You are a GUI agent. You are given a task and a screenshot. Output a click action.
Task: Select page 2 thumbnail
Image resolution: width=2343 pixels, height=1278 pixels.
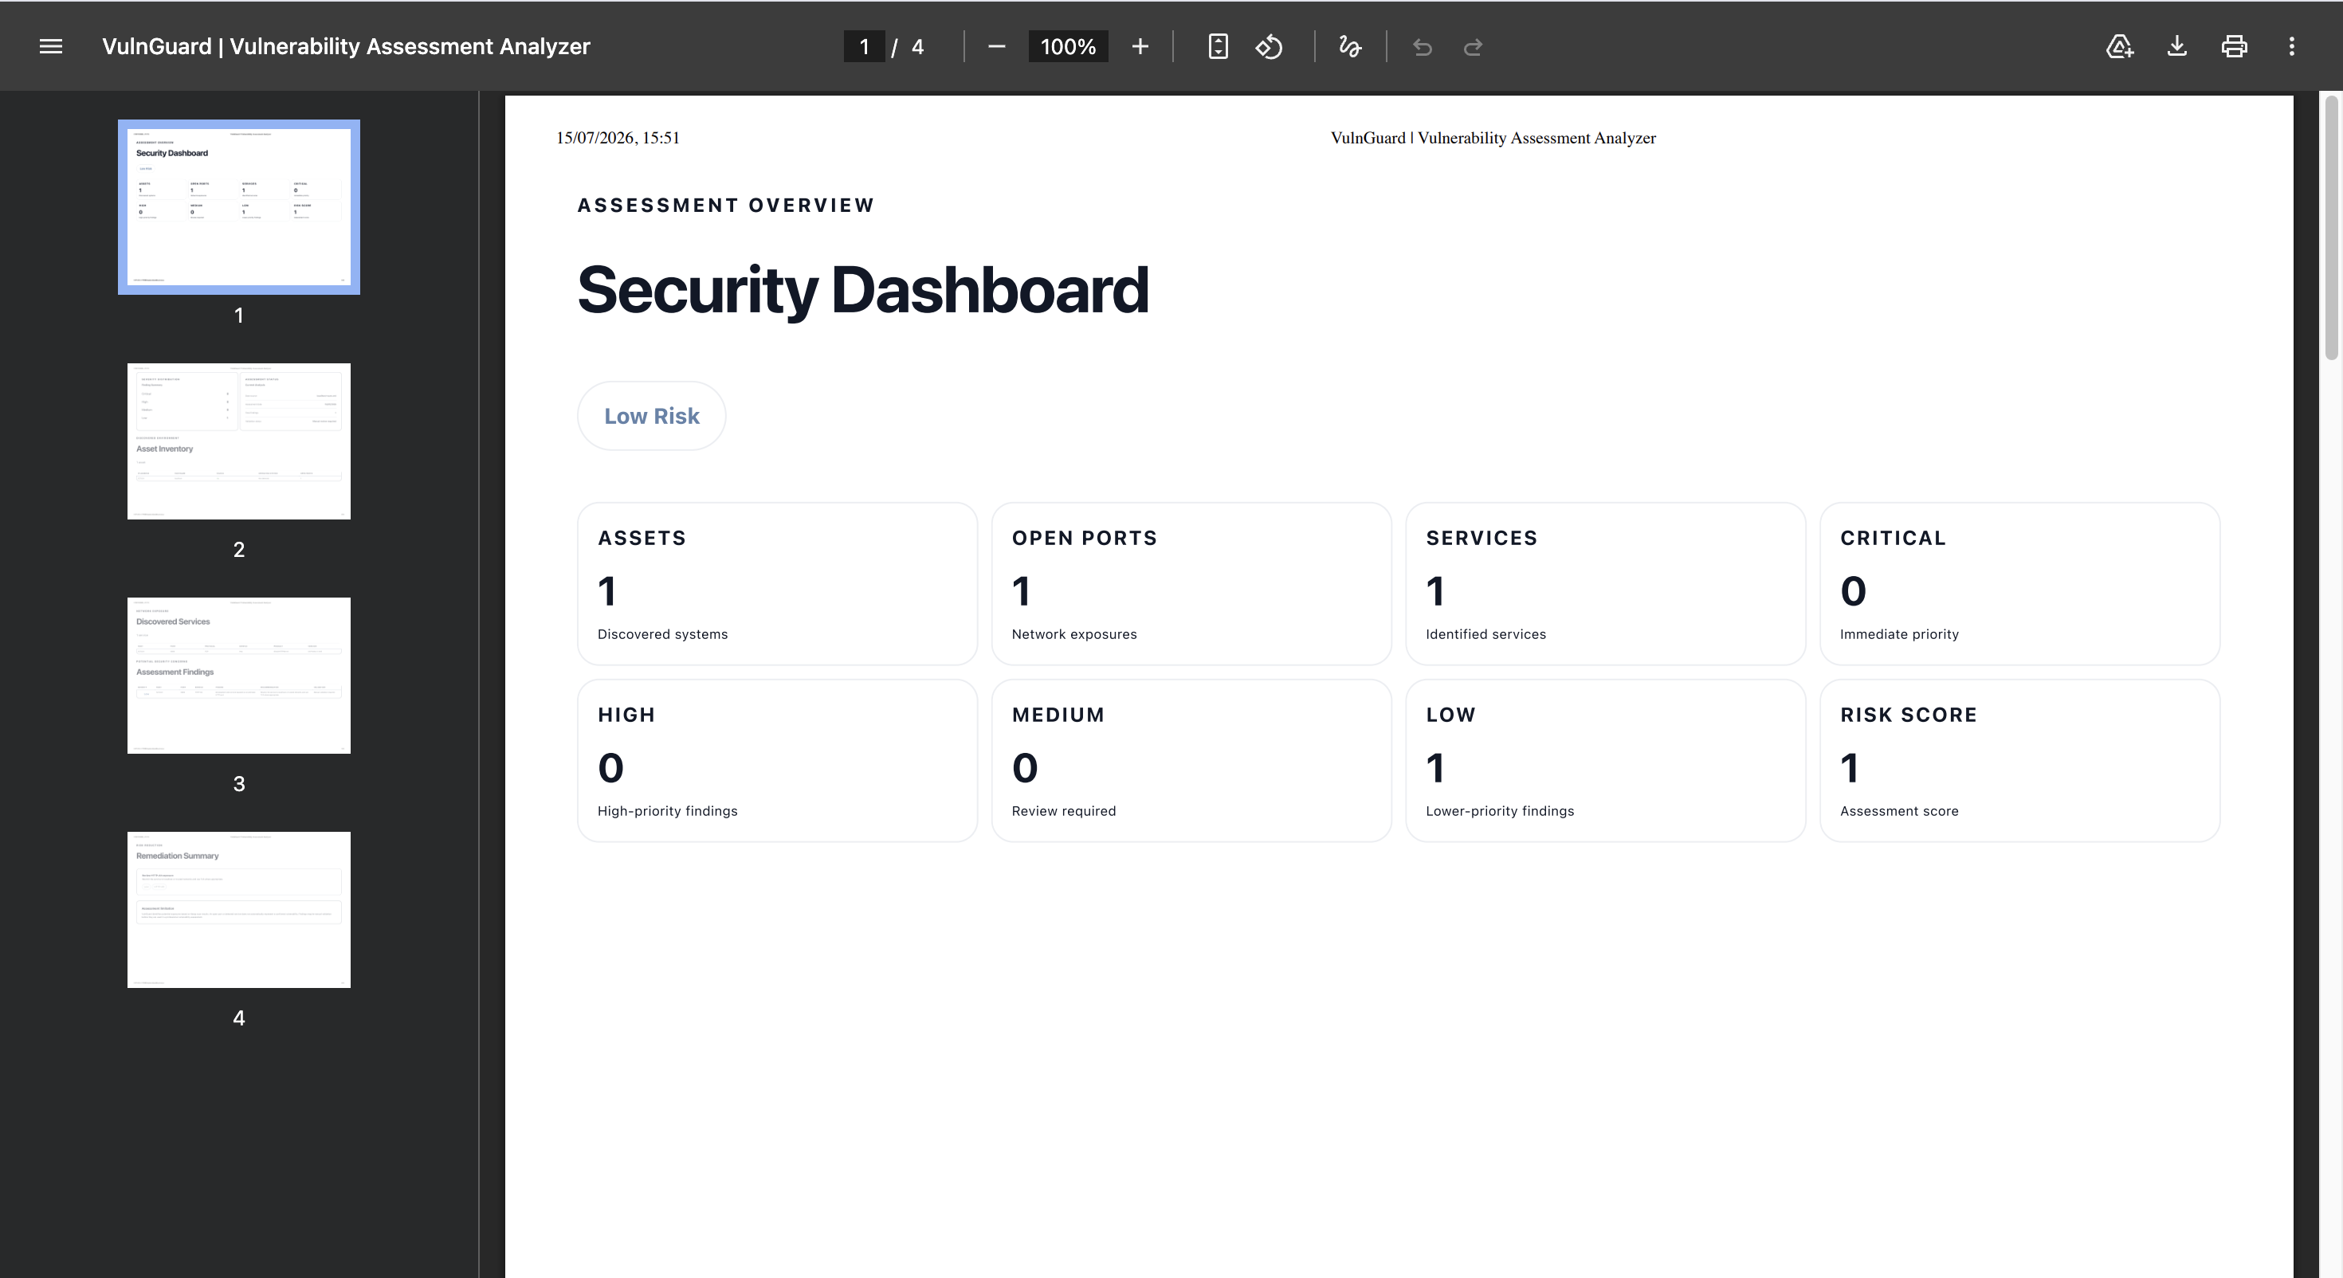(x=239, y=441)
